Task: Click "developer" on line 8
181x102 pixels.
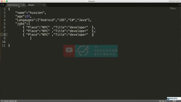Action: pyautogui.click(x=78, y=35)
